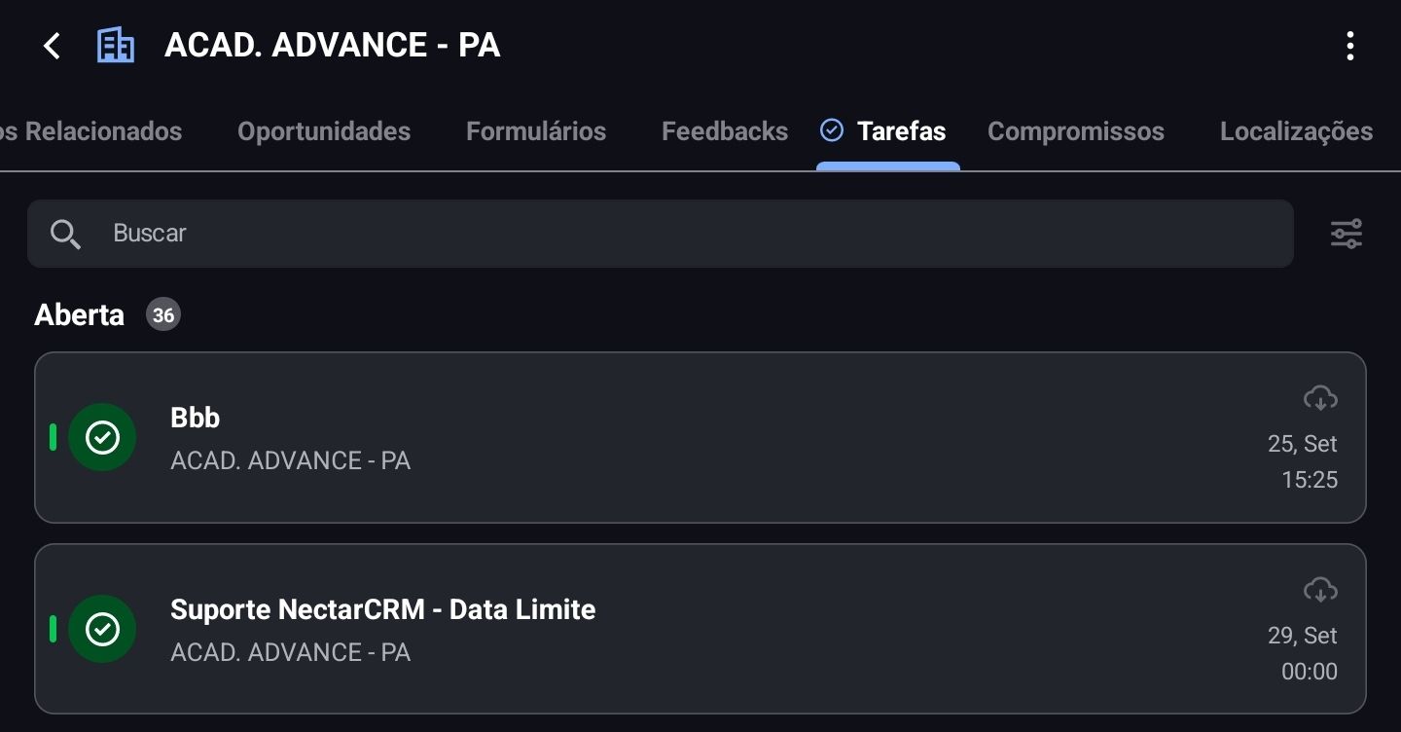
Task: Open the three-dot overflow menu
Action: pos(1349,46)
